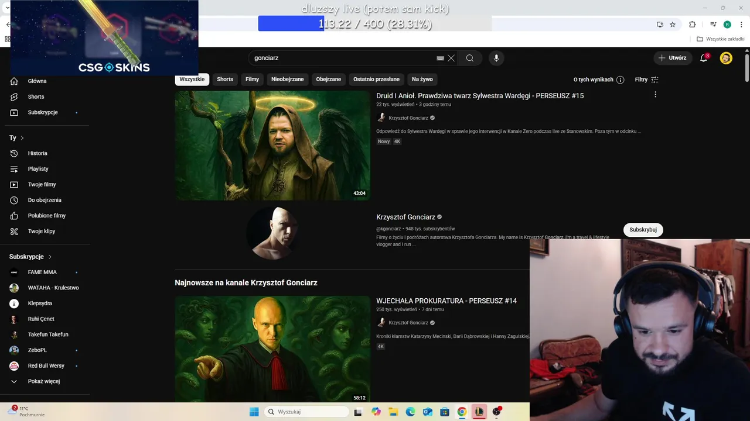Open the Chrome extensions puzzle icon
750x421 pixels.
click(x=692, y=25)
